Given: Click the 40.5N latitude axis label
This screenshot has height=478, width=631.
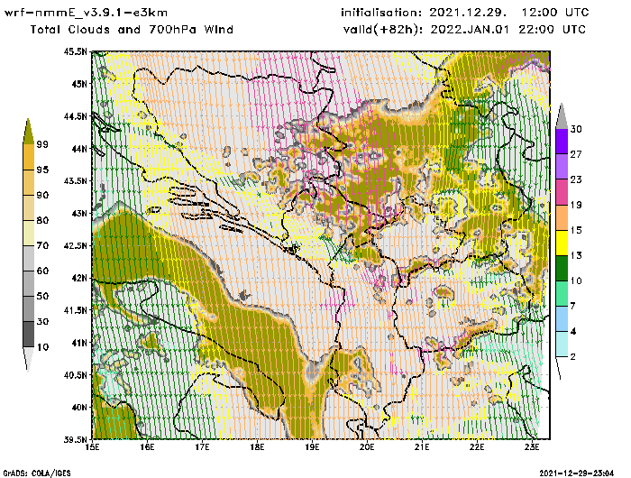Looking at the screenshot, I should point(75,375).
